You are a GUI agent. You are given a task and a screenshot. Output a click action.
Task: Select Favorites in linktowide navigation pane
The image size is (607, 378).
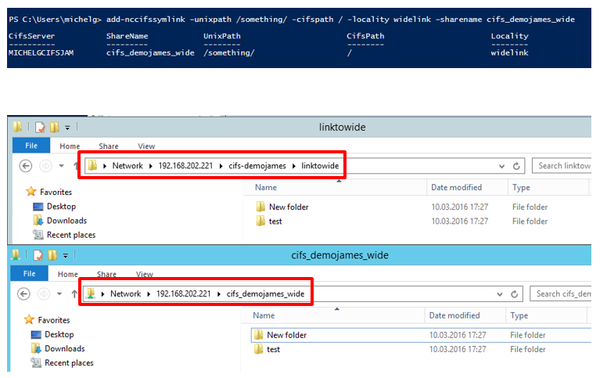(x=56, y=192)
